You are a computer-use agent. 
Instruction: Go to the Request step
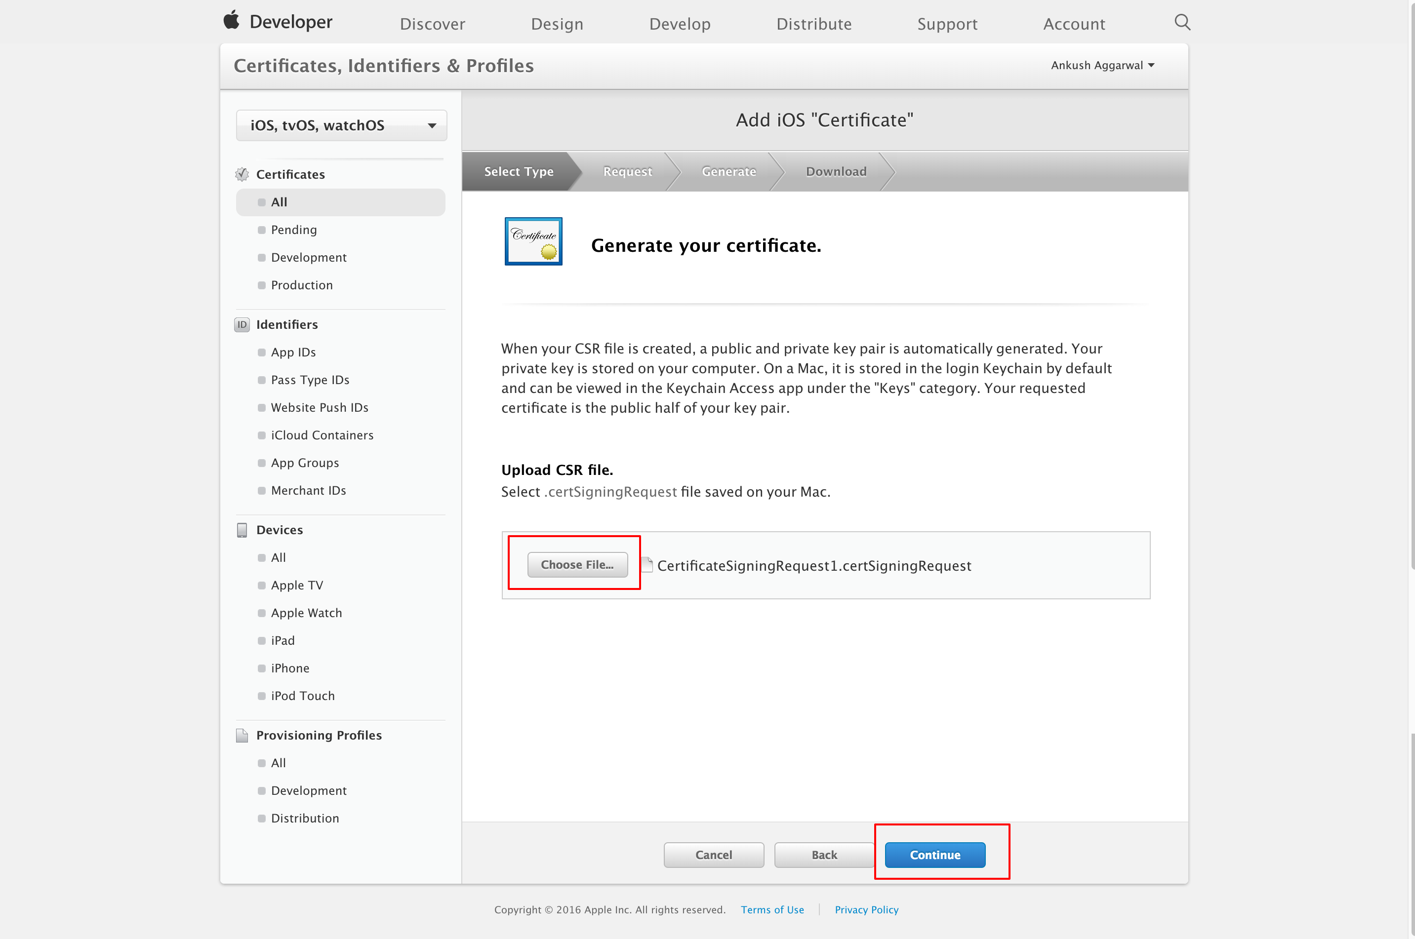627,172
